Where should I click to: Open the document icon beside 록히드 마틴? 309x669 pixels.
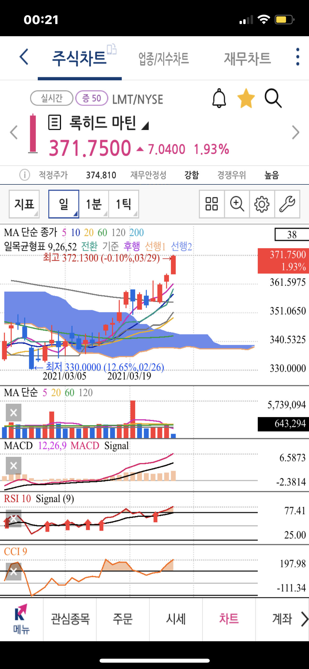coord(55,122)
